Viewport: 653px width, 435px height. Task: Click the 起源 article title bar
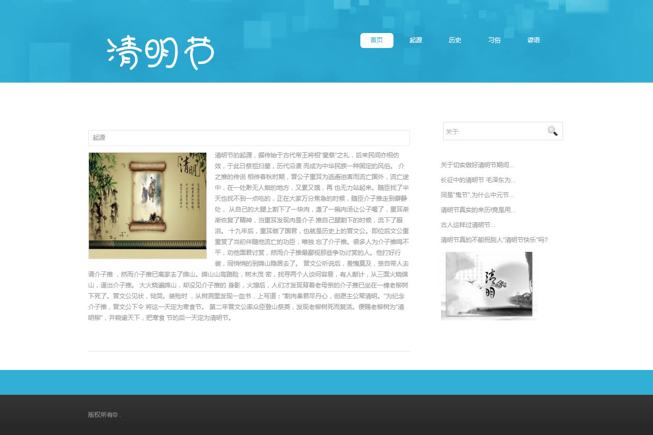click(249, 138)
